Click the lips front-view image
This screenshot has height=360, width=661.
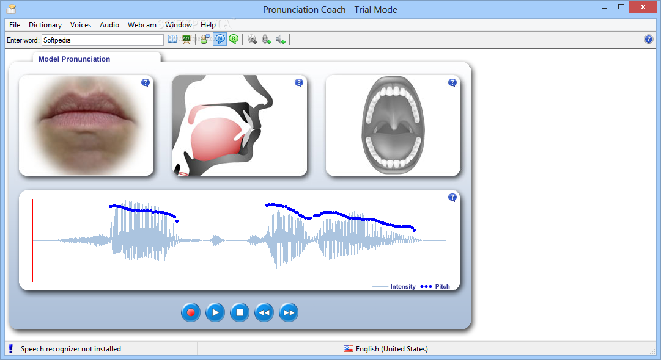pos(86,125)
